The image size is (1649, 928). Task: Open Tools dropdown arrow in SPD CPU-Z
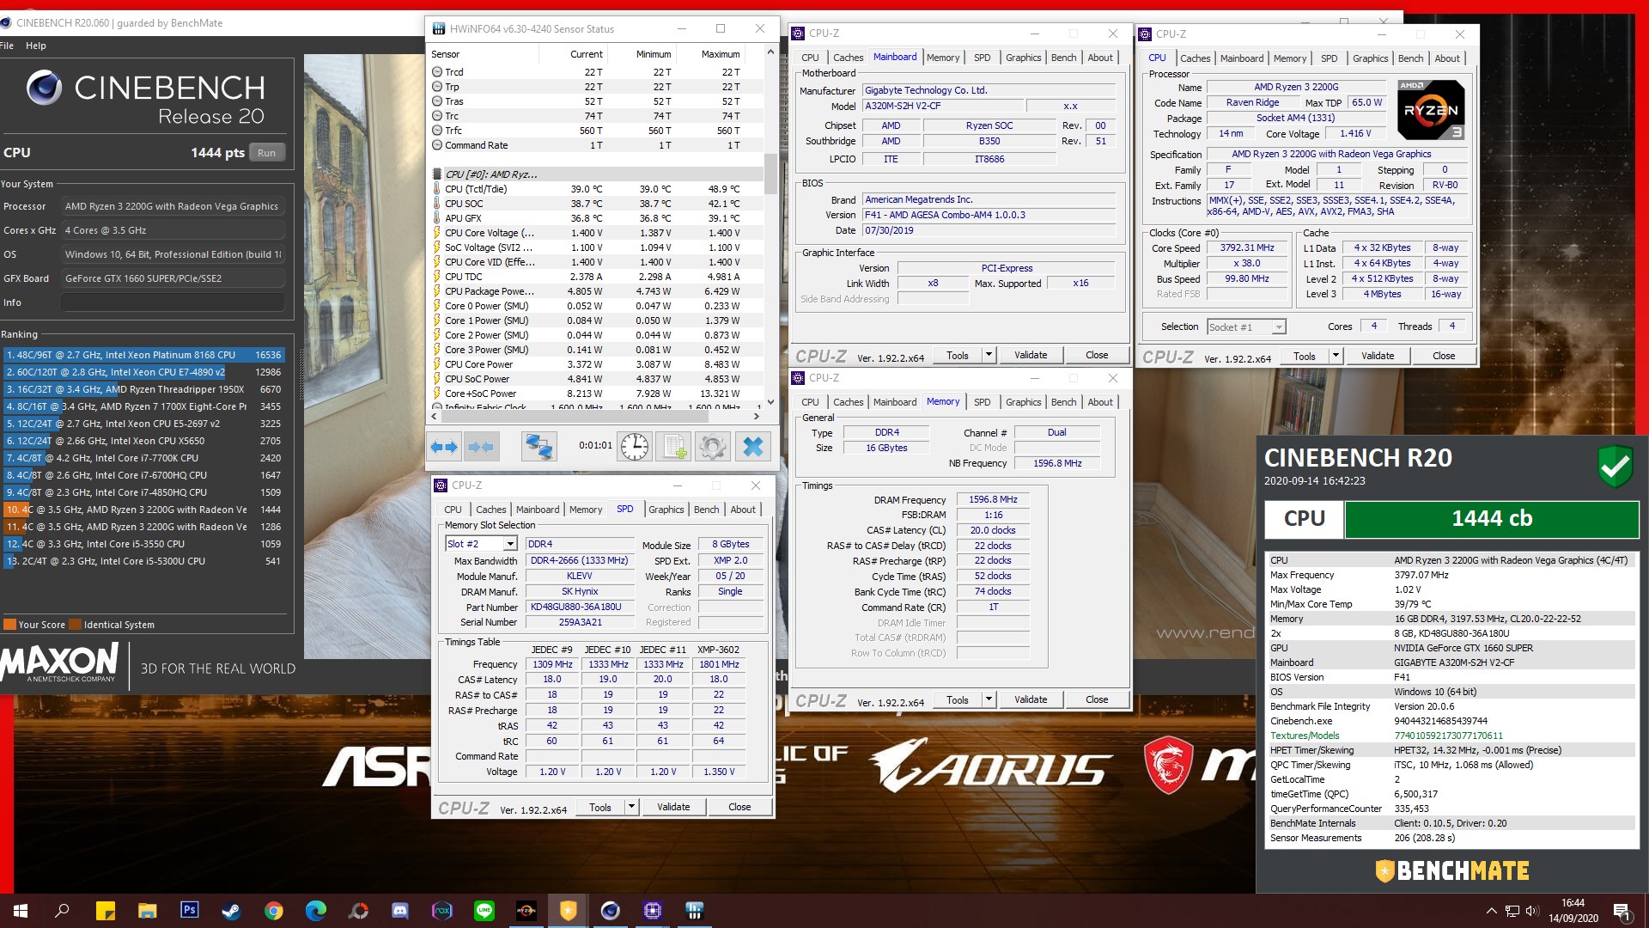(x=631, y=807)
